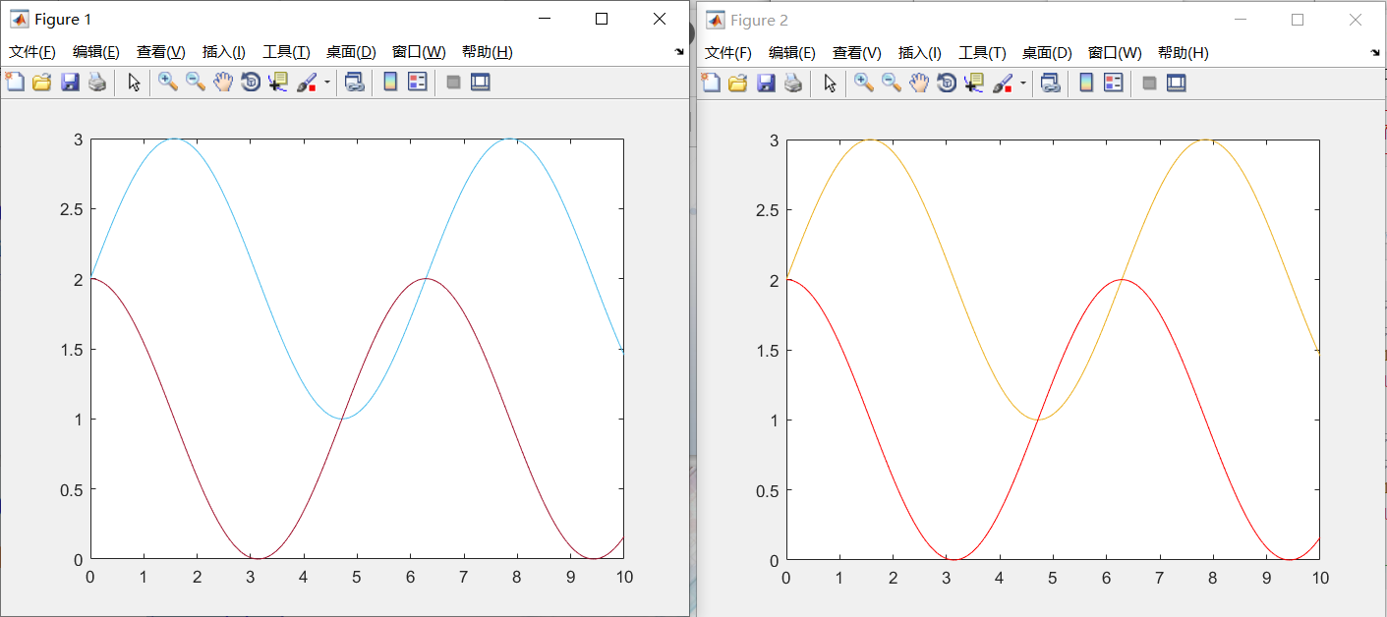Viewport: 1387px width, 617px height.
Task: Click MATLAB logo icon in Figure 2 title
Action: [715, 21]
